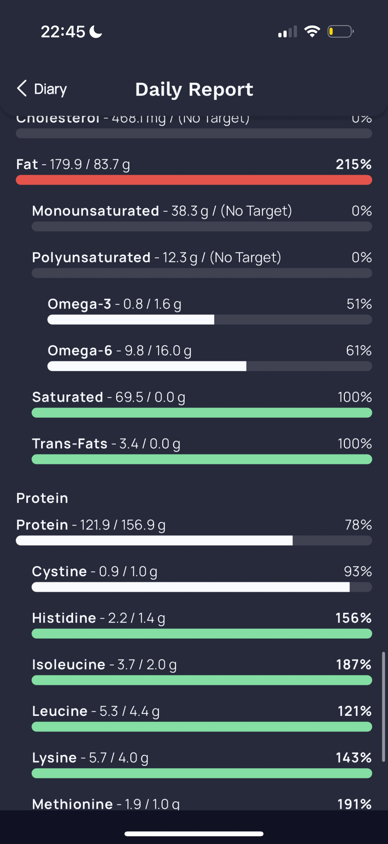Tap the Omega-3 51% progress bar
This screenshot has width=388, height=844.
pos(209,319)
